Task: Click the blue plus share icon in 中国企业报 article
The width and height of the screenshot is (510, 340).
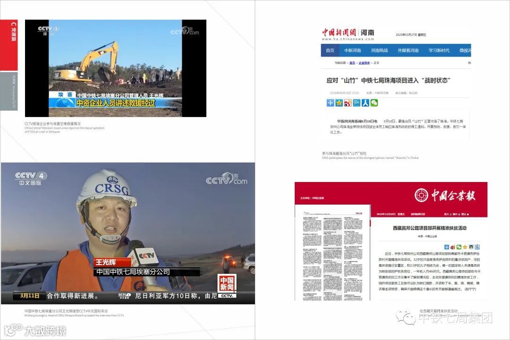Action: click(447, 247)
